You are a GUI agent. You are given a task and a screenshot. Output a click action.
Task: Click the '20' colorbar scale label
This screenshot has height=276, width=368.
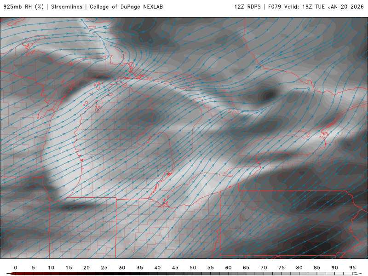(86, 268)
